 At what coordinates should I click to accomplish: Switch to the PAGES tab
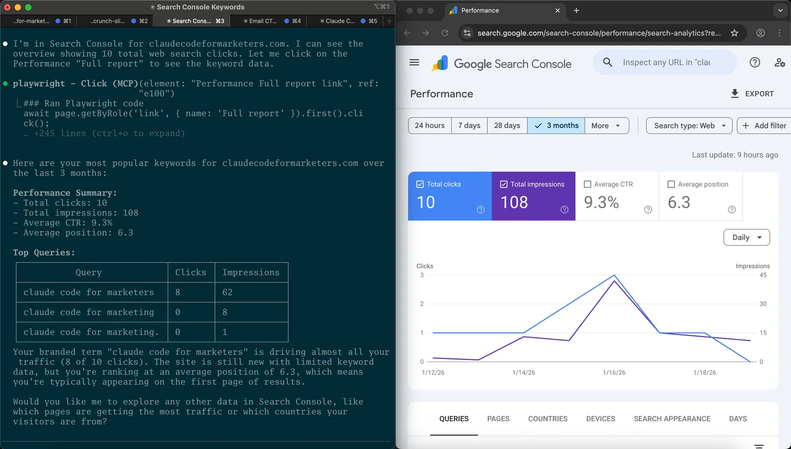pos(498,419)
